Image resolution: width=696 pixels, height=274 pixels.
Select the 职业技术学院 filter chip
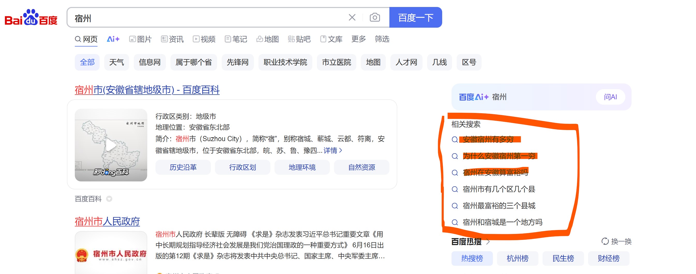coord(285,62)
